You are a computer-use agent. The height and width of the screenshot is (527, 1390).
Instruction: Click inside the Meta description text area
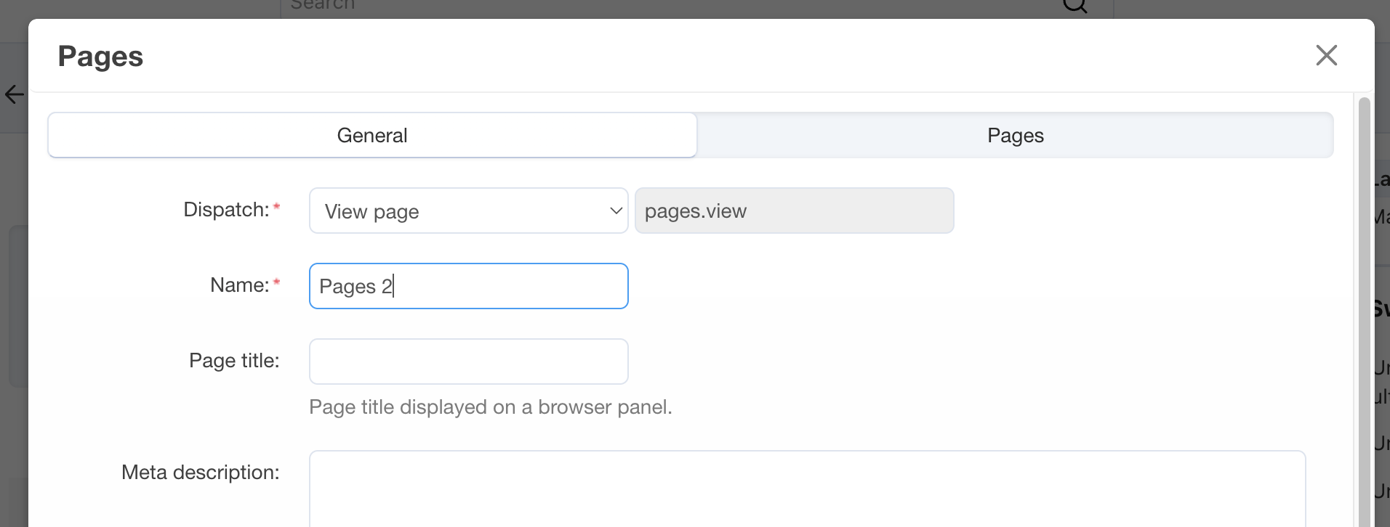click(800, 490)
